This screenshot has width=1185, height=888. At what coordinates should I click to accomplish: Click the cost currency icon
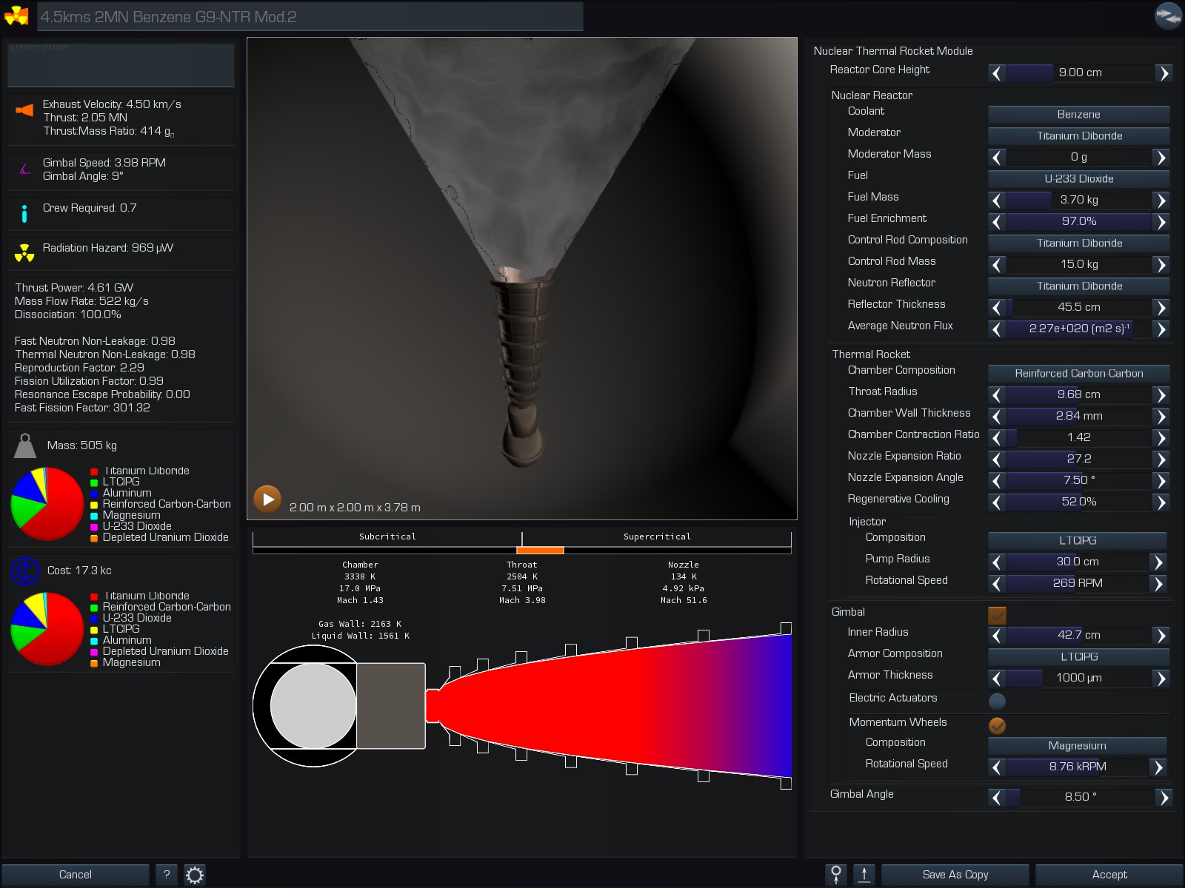tap(25, 571)
